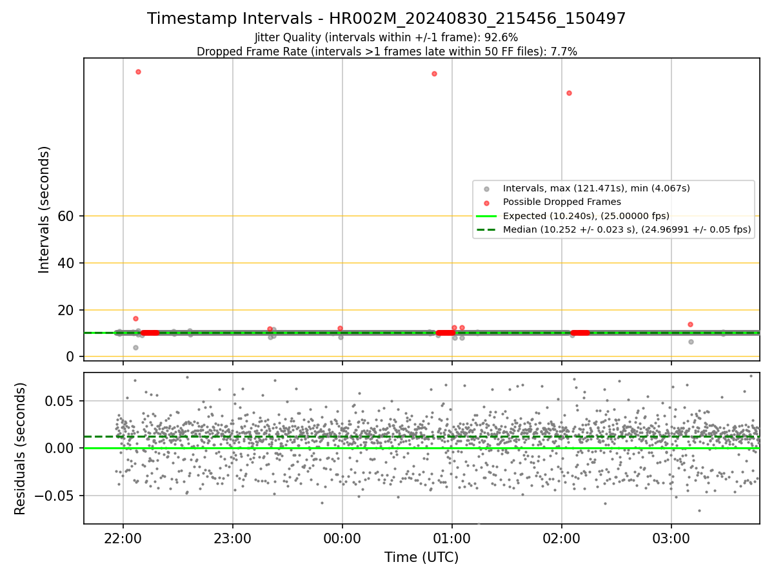Click the 'Intervals (seconds)' y-axis label

45,209
